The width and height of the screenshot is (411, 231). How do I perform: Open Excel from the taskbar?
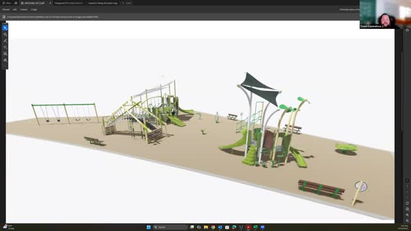coord(256,227)
